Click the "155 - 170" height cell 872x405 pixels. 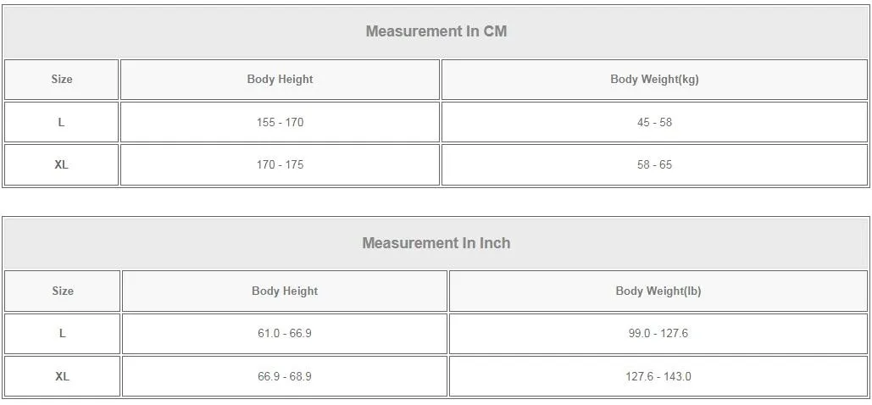click(x=280, y=122)
